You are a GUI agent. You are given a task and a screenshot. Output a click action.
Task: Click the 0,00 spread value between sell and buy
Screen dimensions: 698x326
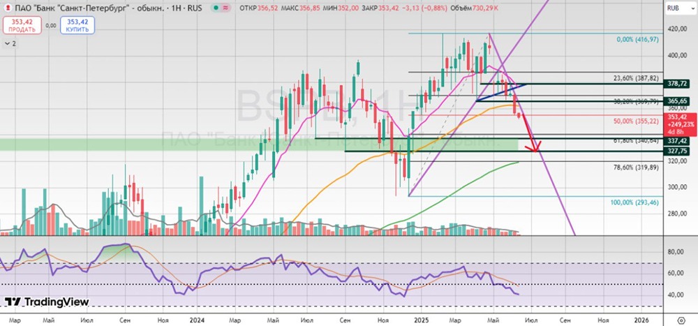51,25
